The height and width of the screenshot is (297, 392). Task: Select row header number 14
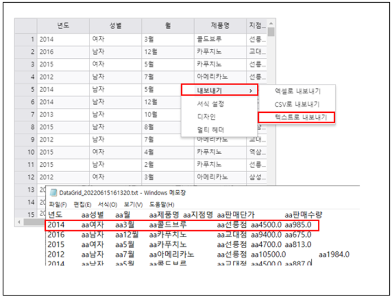coord(26,202)
